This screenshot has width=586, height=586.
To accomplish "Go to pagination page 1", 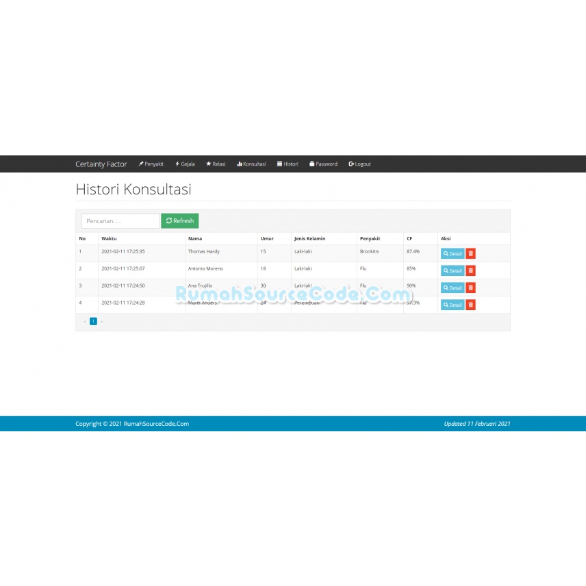I will pyautogui.click(x=93, y=321).
